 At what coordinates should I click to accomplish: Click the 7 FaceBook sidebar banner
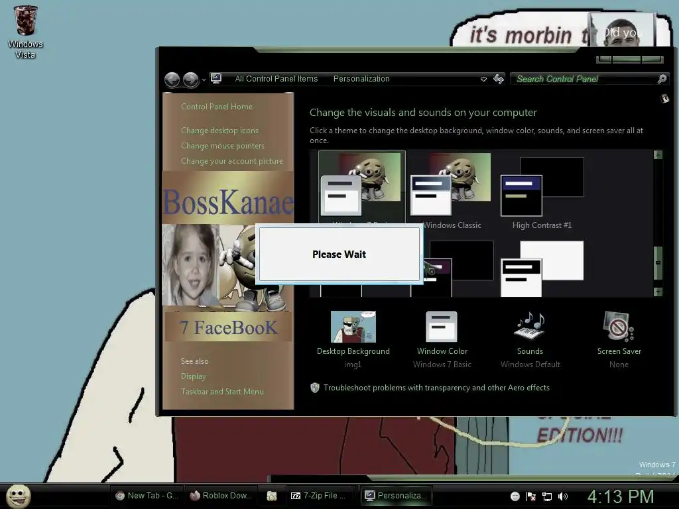(228, 327)
